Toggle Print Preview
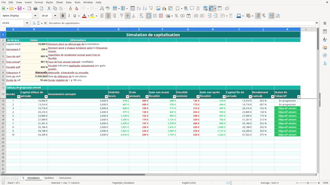The image size is (330, 185). [x=42, y=8]
